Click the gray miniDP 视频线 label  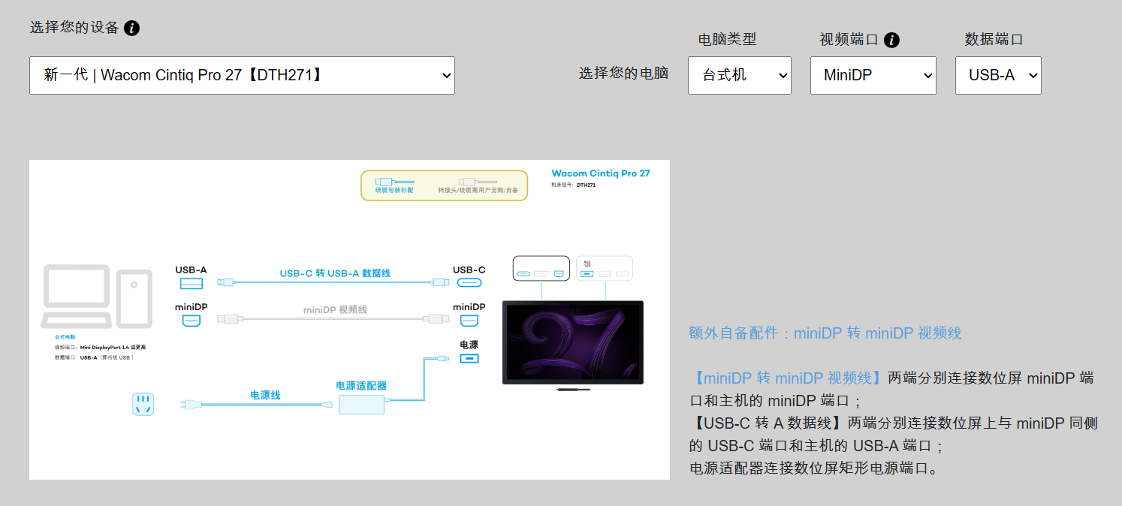tap(335, 309)
